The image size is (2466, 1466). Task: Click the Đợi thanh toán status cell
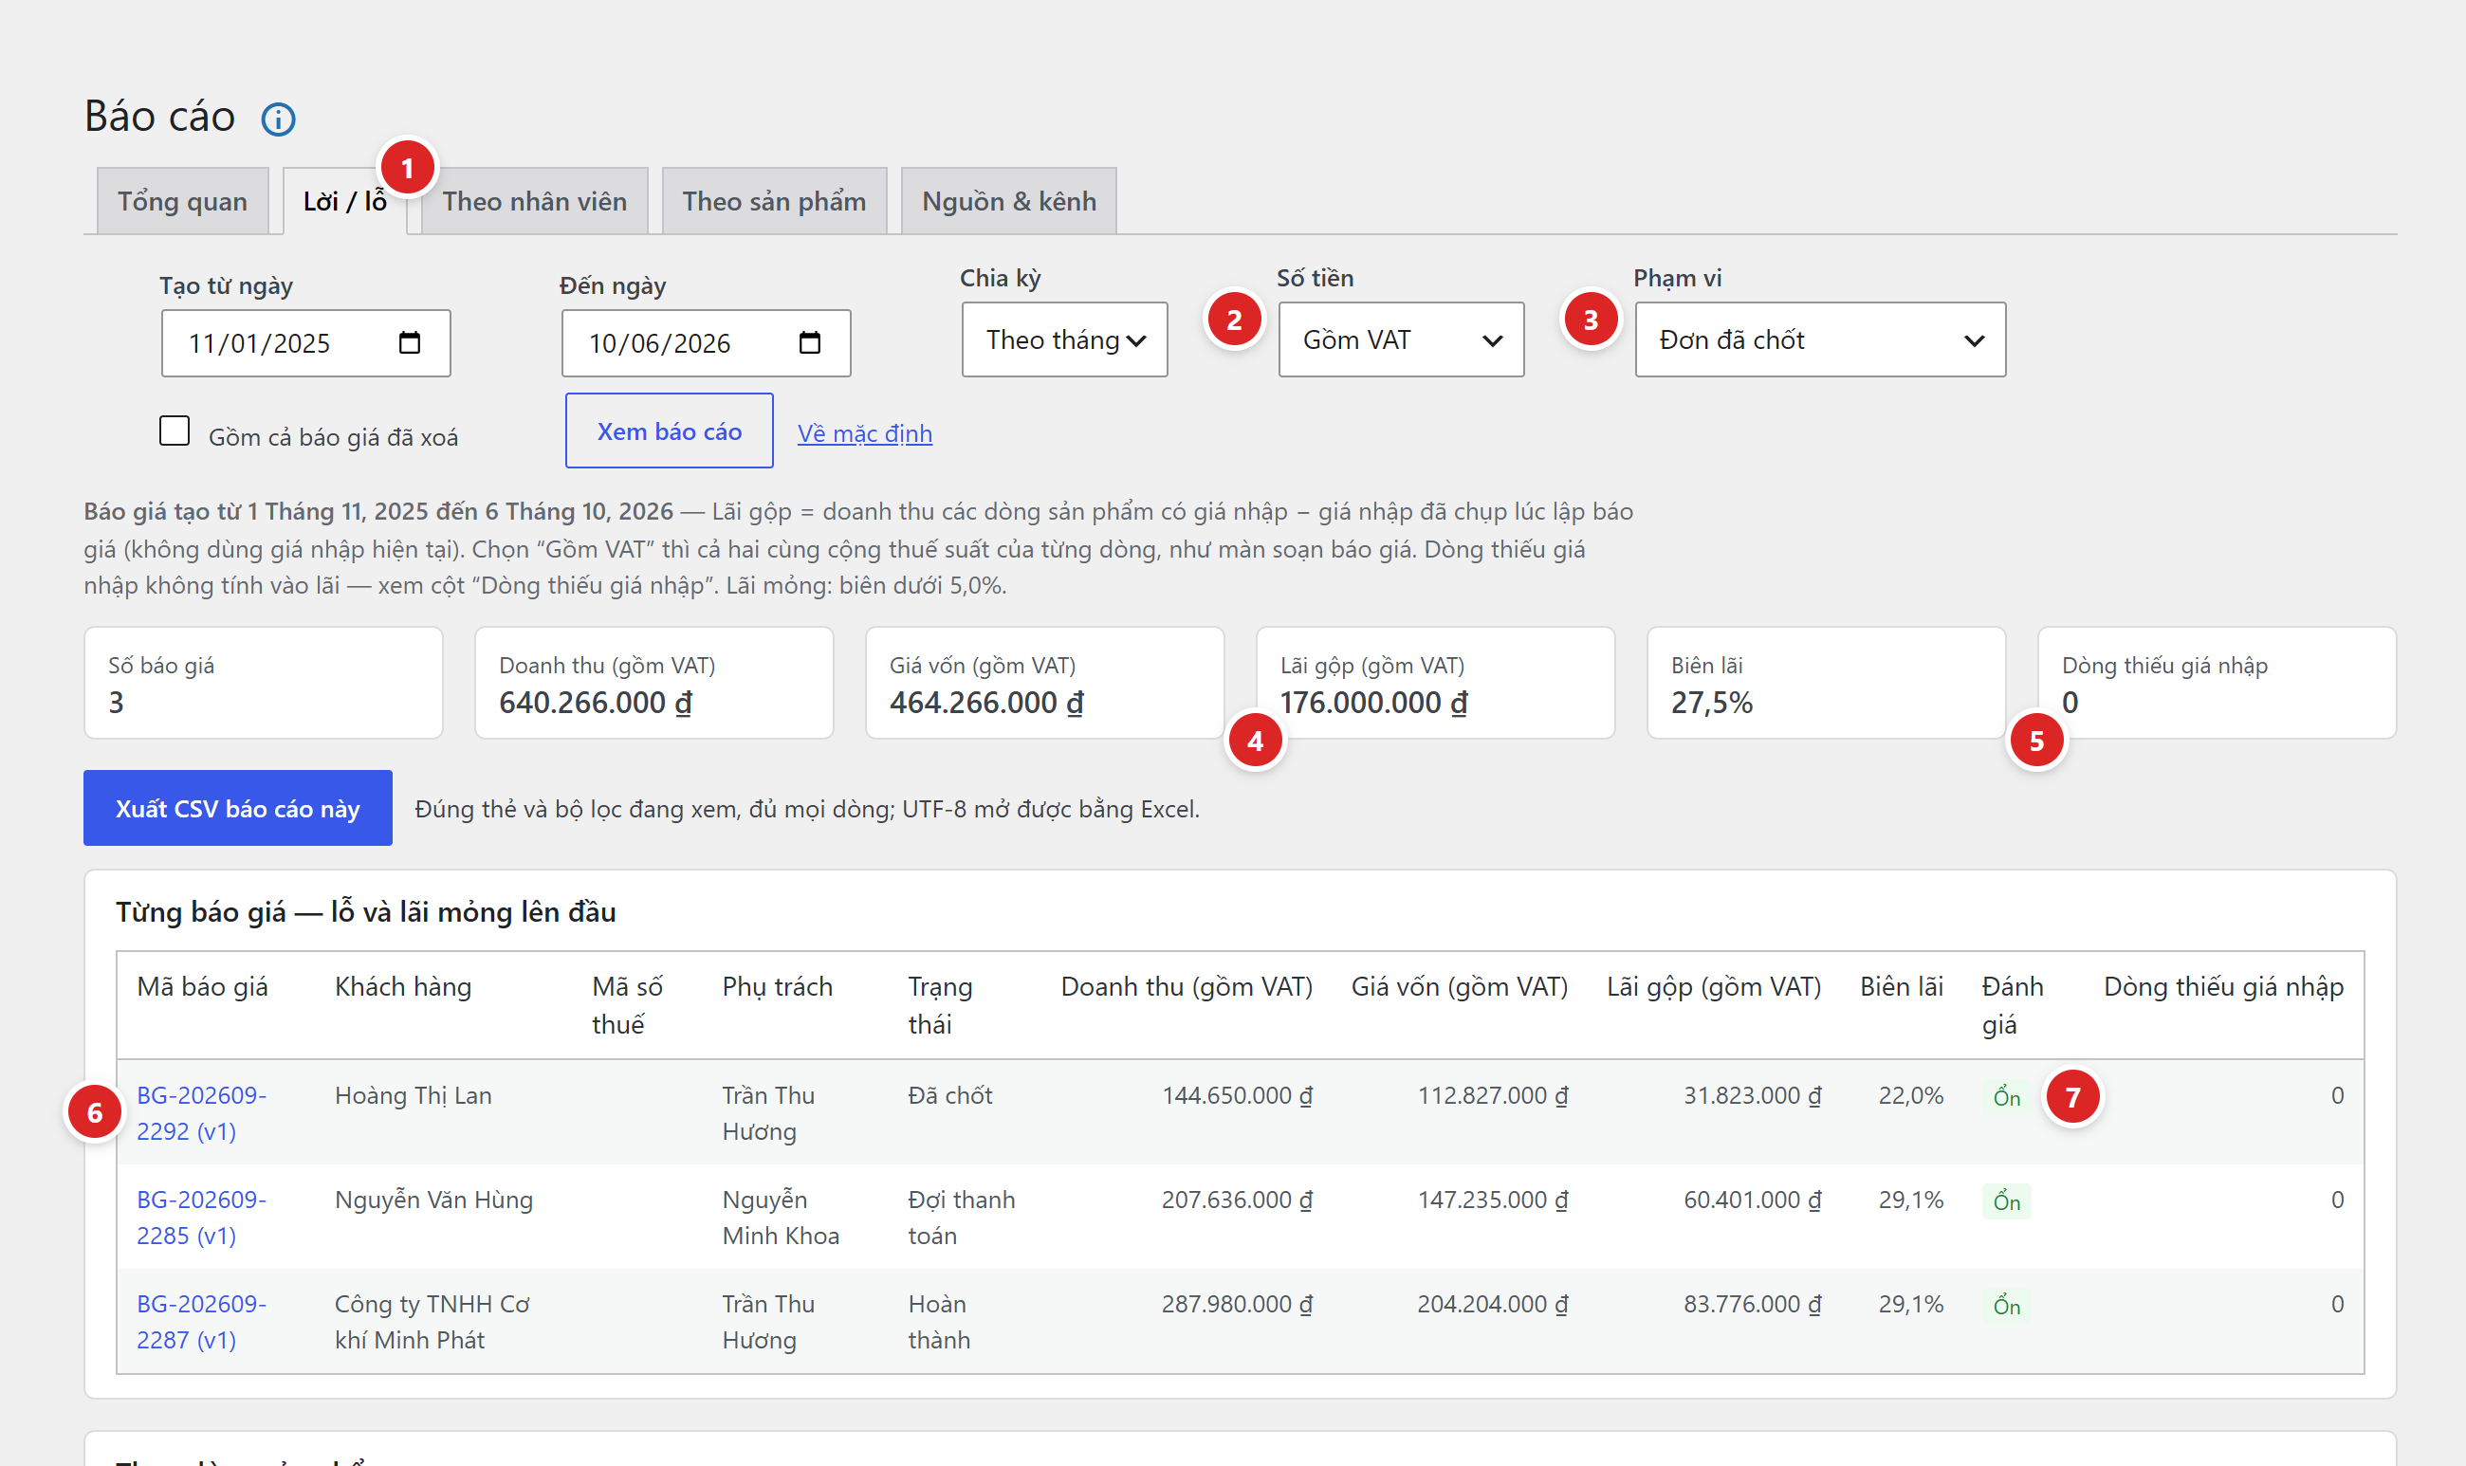(962, 1217)
